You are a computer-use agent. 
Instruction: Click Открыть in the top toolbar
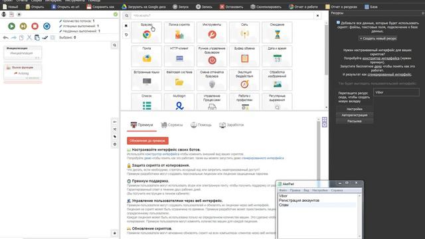[35, 7]
